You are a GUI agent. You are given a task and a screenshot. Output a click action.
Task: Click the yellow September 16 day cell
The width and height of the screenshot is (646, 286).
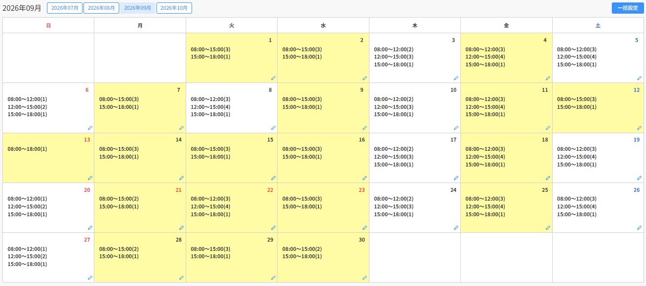tap(323, 158)
